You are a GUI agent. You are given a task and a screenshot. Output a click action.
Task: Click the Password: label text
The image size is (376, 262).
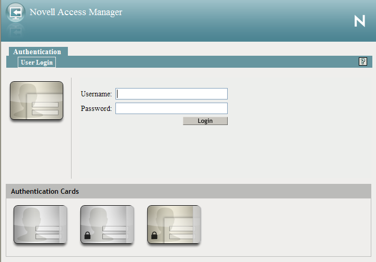96,108
